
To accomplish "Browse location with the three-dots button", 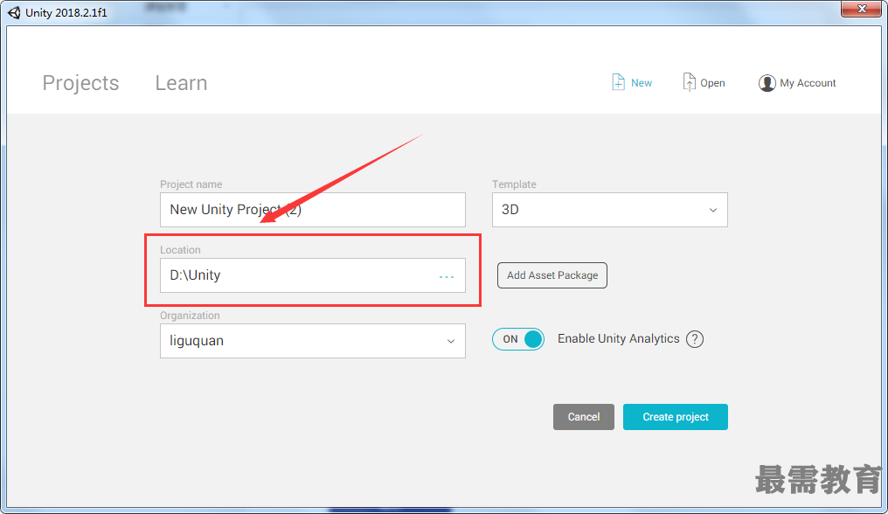I will pyautogui.click(x=447, y=276).
